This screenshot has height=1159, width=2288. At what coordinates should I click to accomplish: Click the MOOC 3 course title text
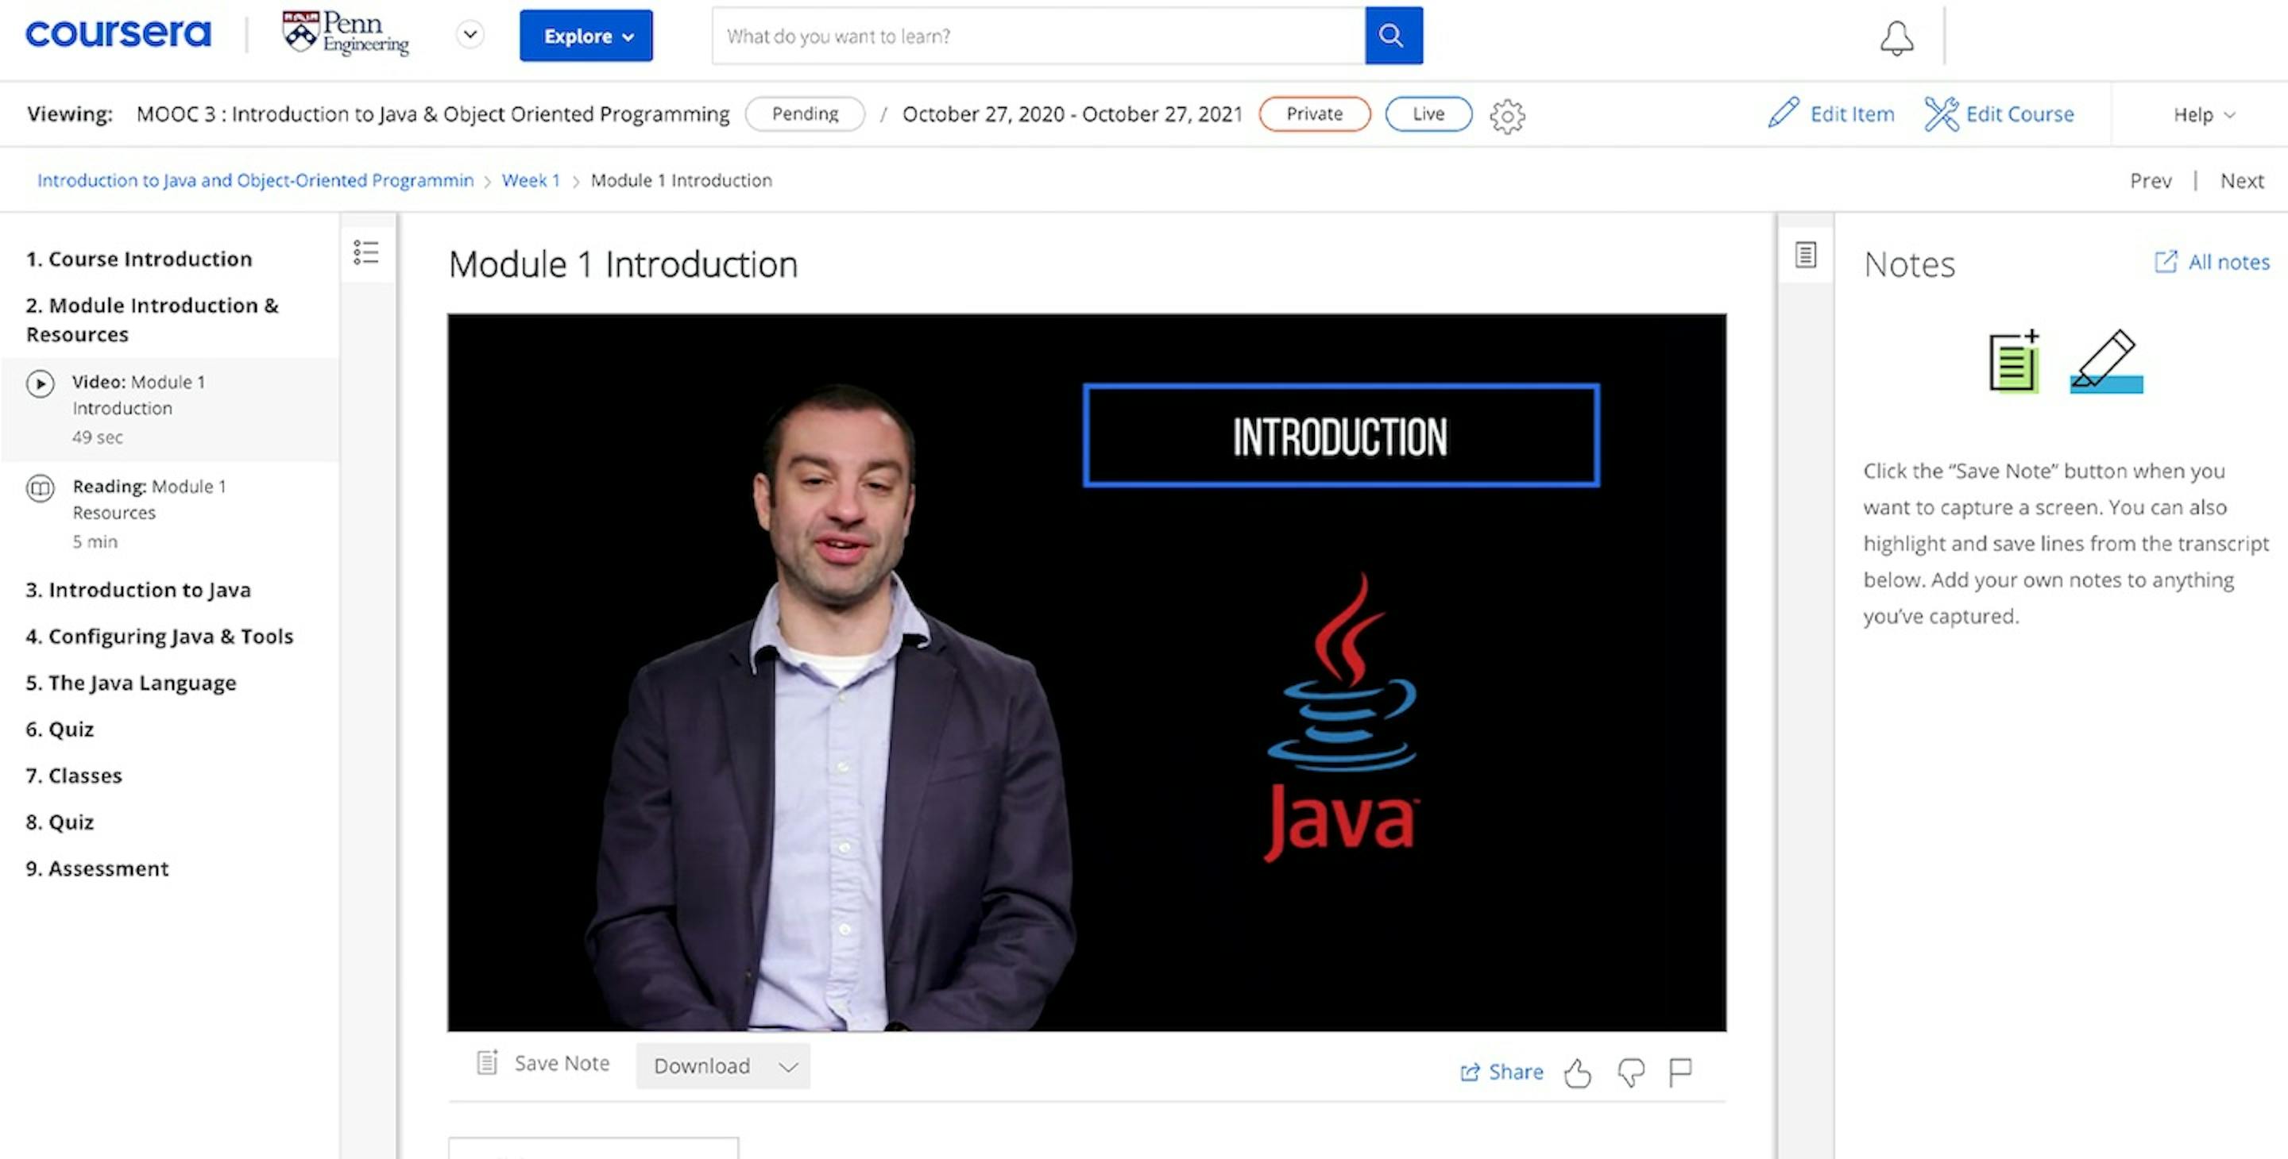click(x=432, y=114)
